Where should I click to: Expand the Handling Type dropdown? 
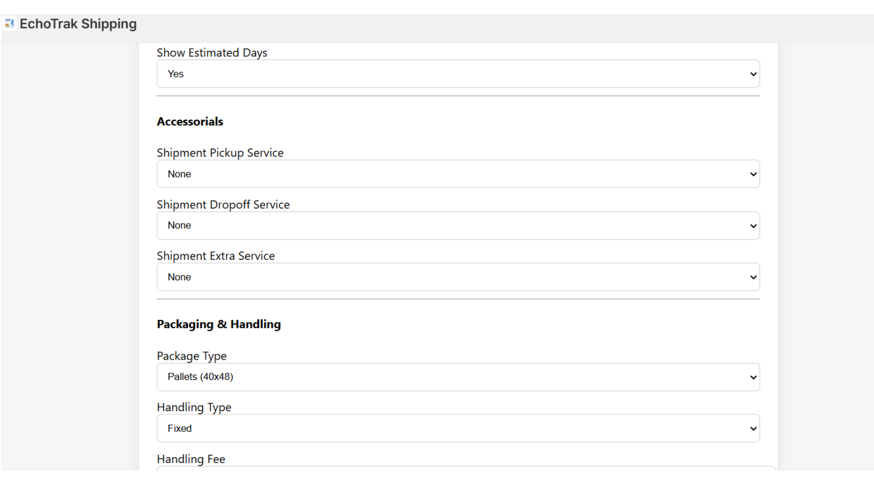(458, 428)
